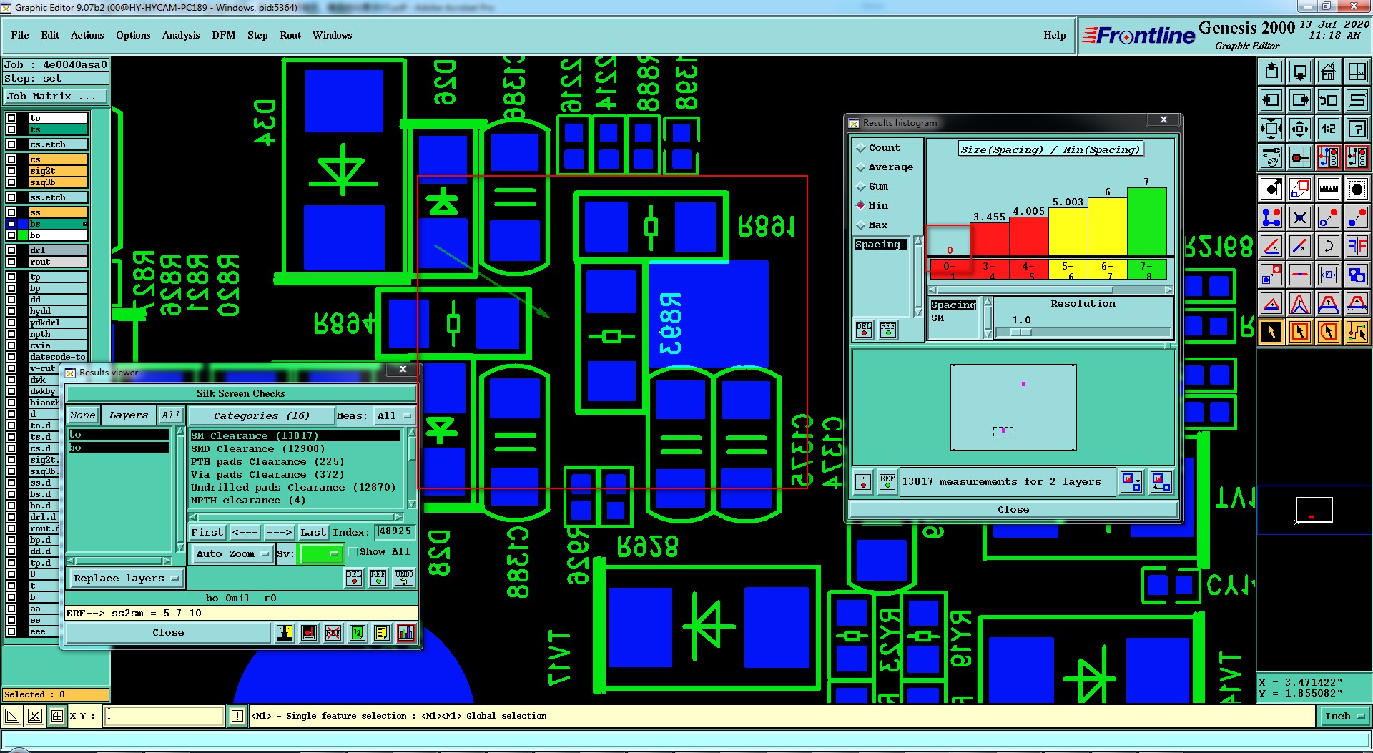Image resolution: width=1373 pixels, height=753 pixels.
Task: Close the Results histogram via Close button
Action: click(1013, 509)
